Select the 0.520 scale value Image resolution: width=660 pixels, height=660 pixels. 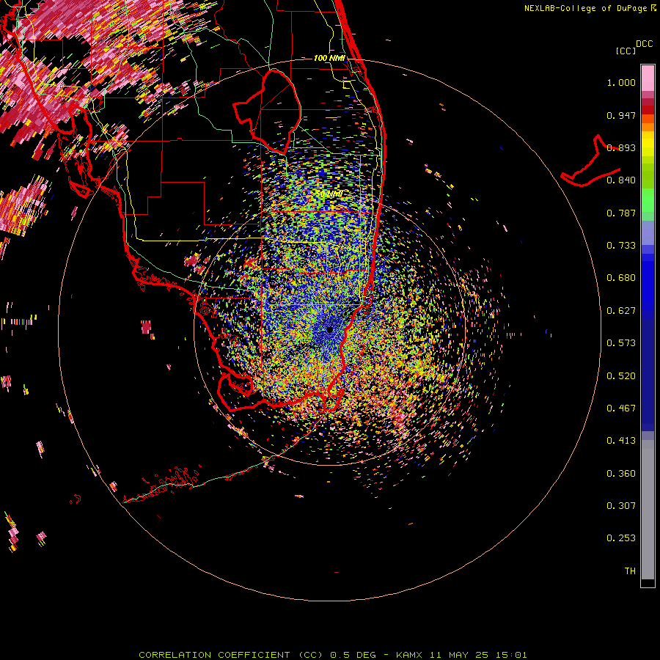click(621, 376)
